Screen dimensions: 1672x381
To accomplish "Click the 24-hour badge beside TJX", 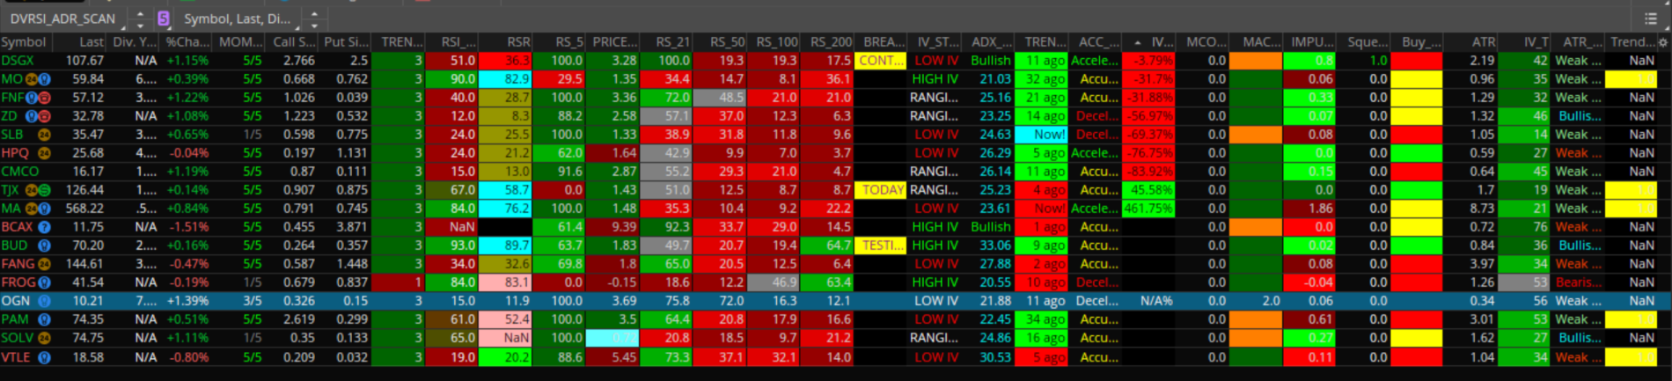I will [32, 190].
